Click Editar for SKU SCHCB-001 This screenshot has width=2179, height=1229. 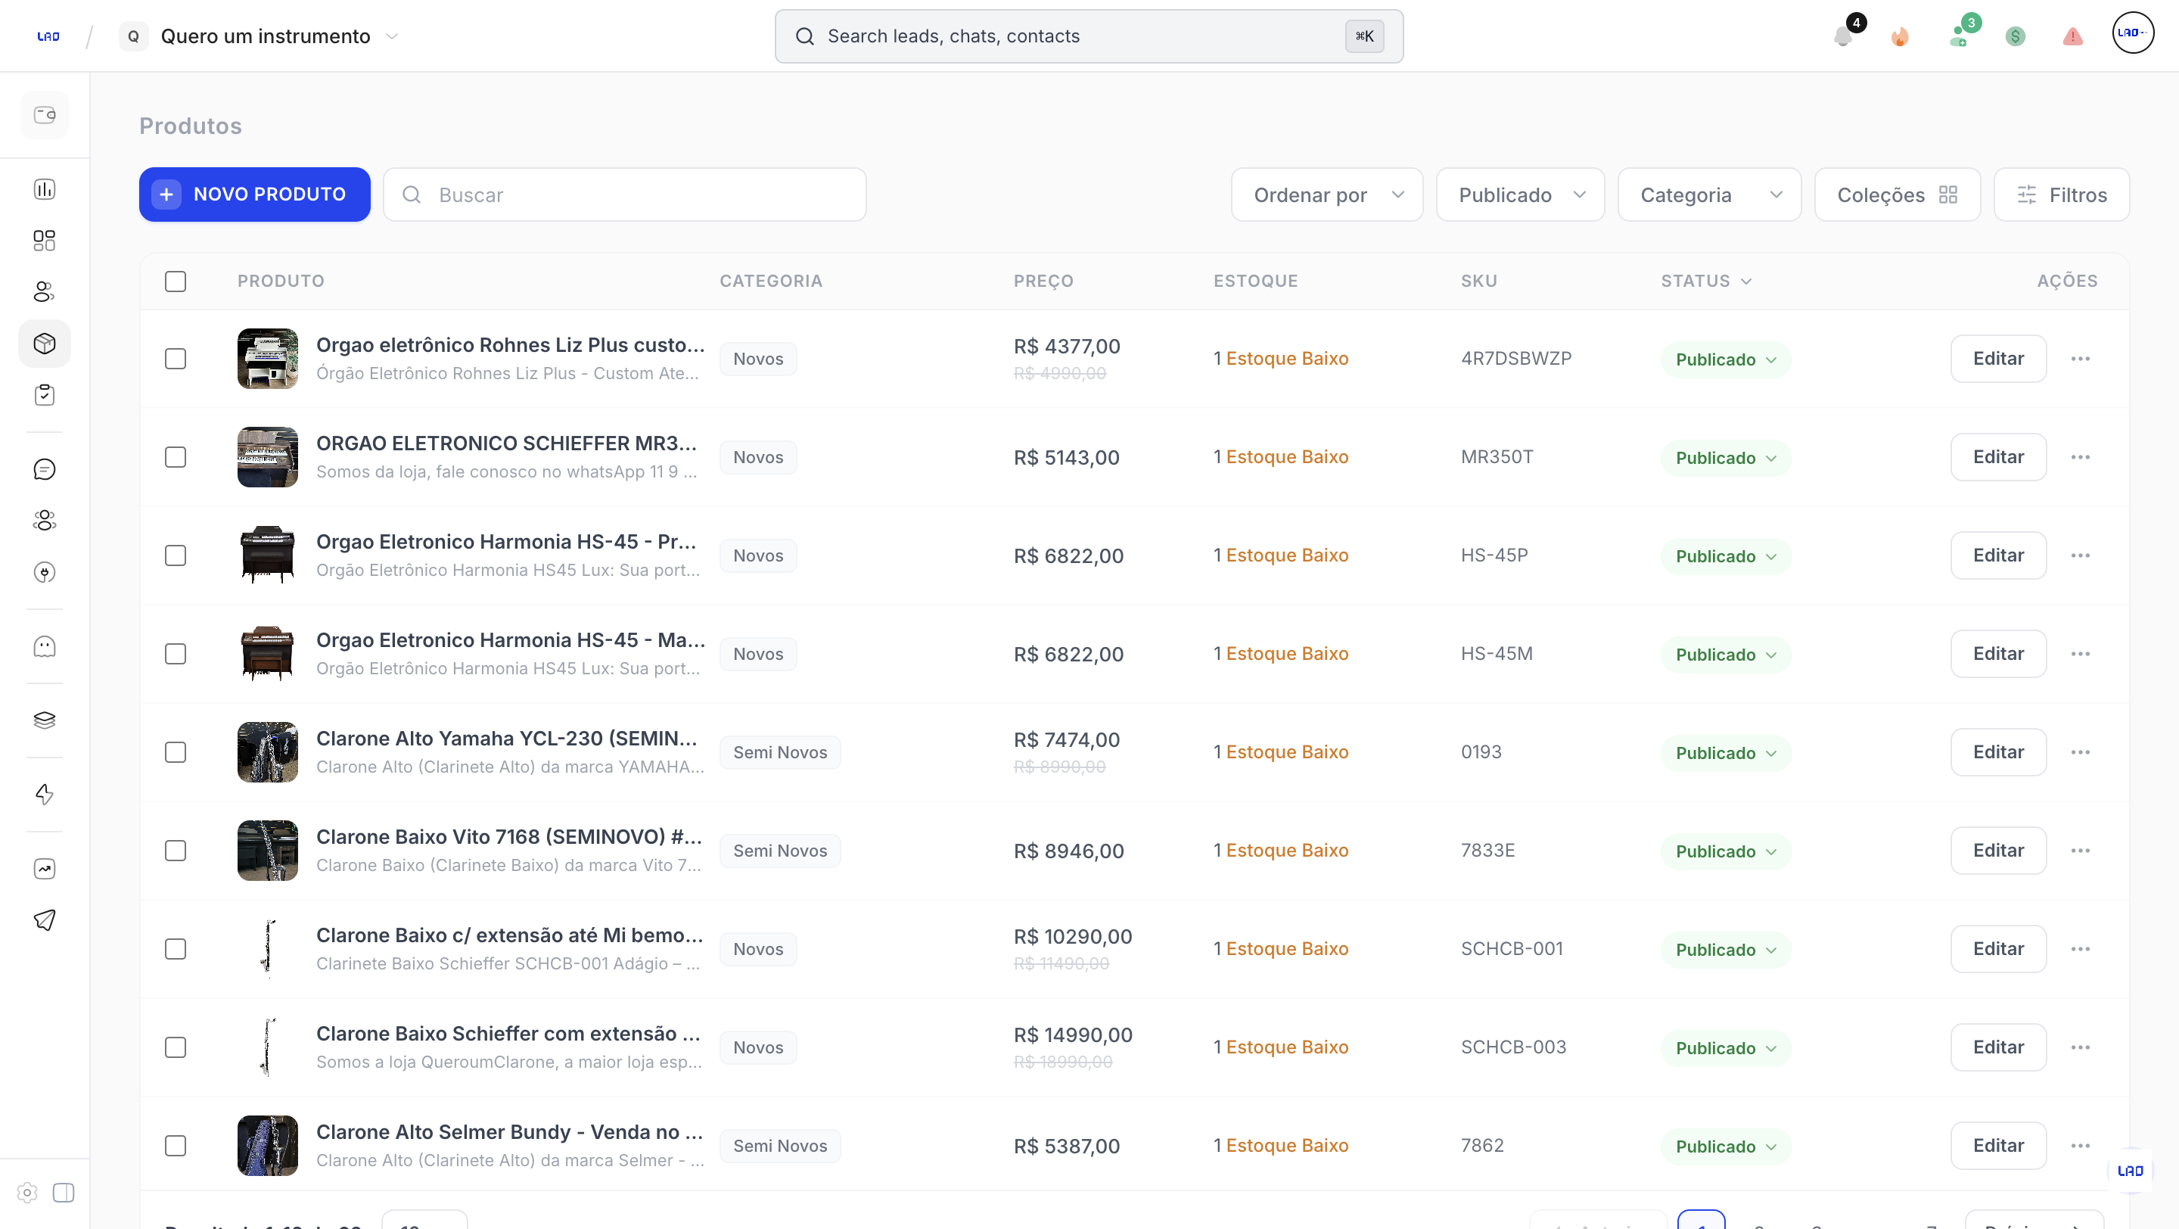(1998, 949)
